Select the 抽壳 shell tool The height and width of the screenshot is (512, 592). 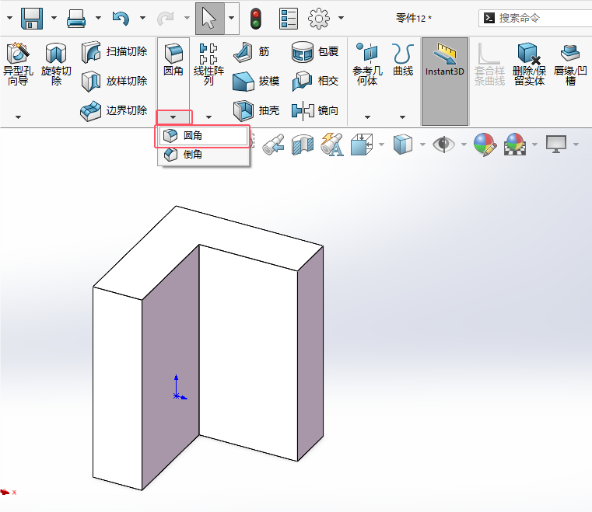[256, 110]
